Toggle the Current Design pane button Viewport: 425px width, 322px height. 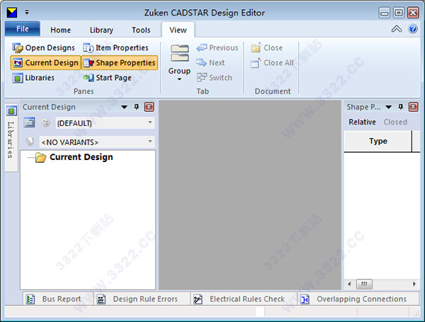[x=45, y=63]
